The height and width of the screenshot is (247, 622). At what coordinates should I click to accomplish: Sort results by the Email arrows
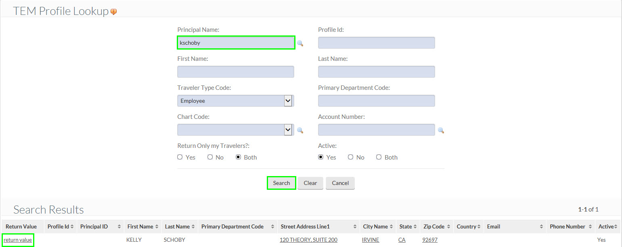click(541, 227)
